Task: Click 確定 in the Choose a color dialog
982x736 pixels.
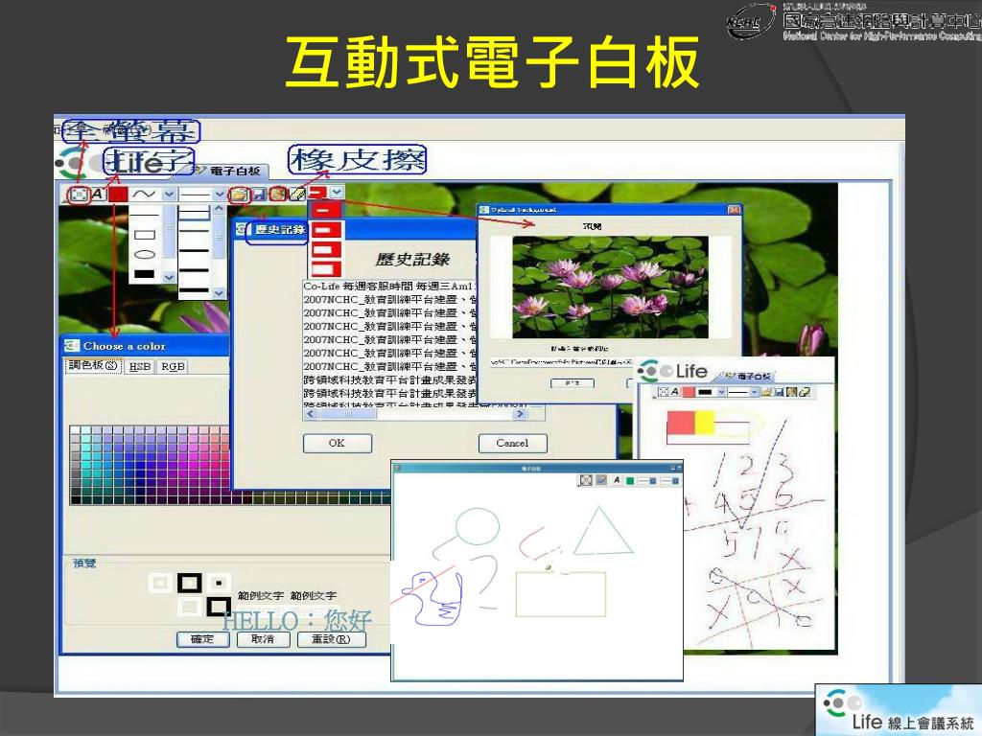Action: tap(202, 639)
